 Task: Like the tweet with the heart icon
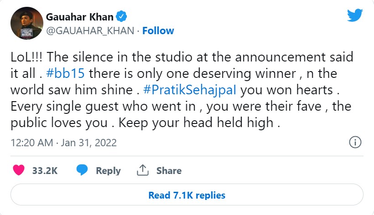click(19, 170)
